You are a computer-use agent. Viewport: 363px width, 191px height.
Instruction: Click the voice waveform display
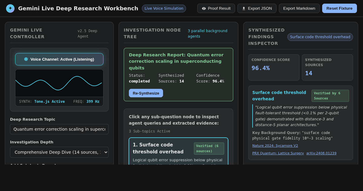59,83
